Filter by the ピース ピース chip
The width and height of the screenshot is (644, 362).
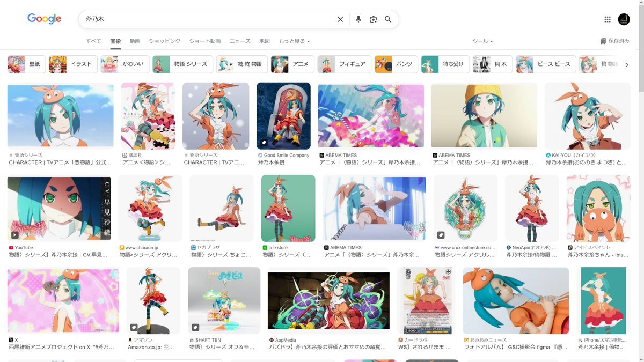(x=546, y=64)
